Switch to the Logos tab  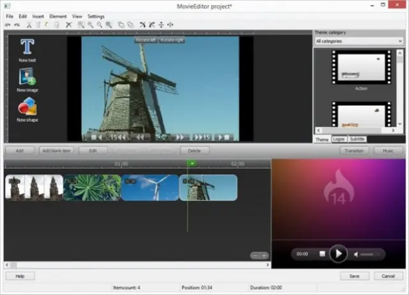click(x=339, y=139)
